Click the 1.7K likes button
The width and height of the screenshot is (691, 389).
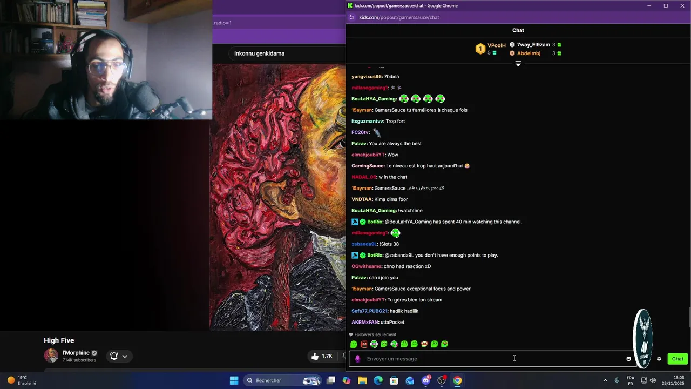pyautogui.click(x=321, y=356)
